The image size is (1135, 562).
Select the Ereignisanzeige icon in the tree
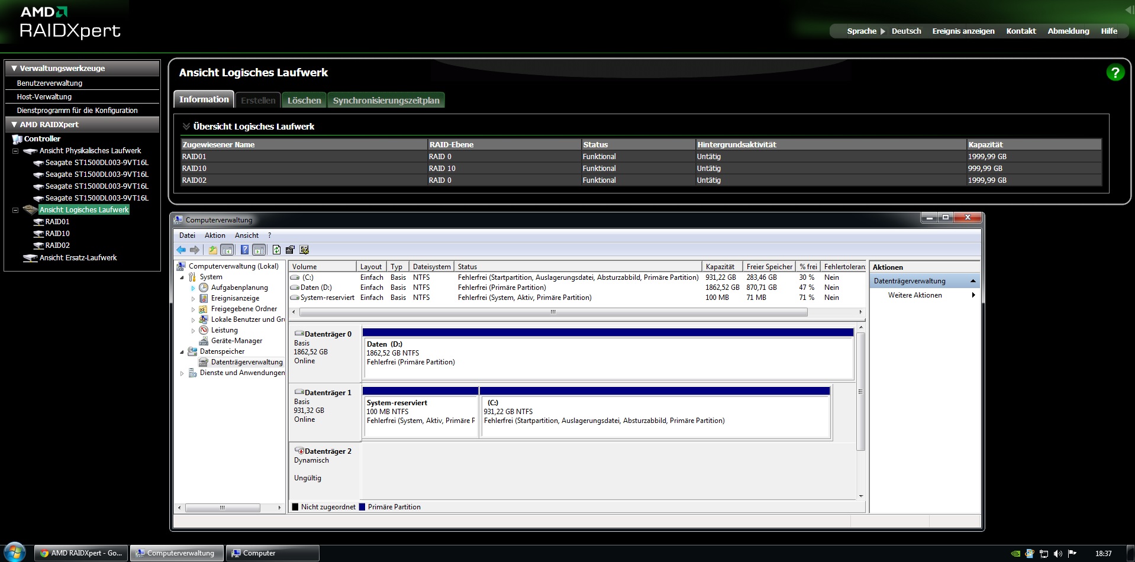click(x=204, y=298)
